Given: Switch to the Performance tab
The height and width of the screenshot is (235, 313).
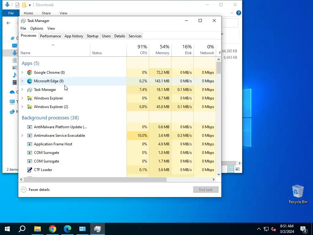Looking at the screenshot, I should pos(50,36).
